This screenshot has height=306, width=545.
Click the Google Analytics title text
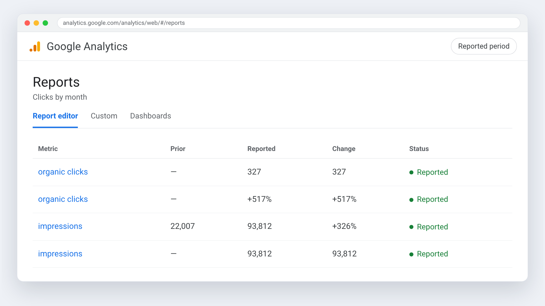point(87,47)
